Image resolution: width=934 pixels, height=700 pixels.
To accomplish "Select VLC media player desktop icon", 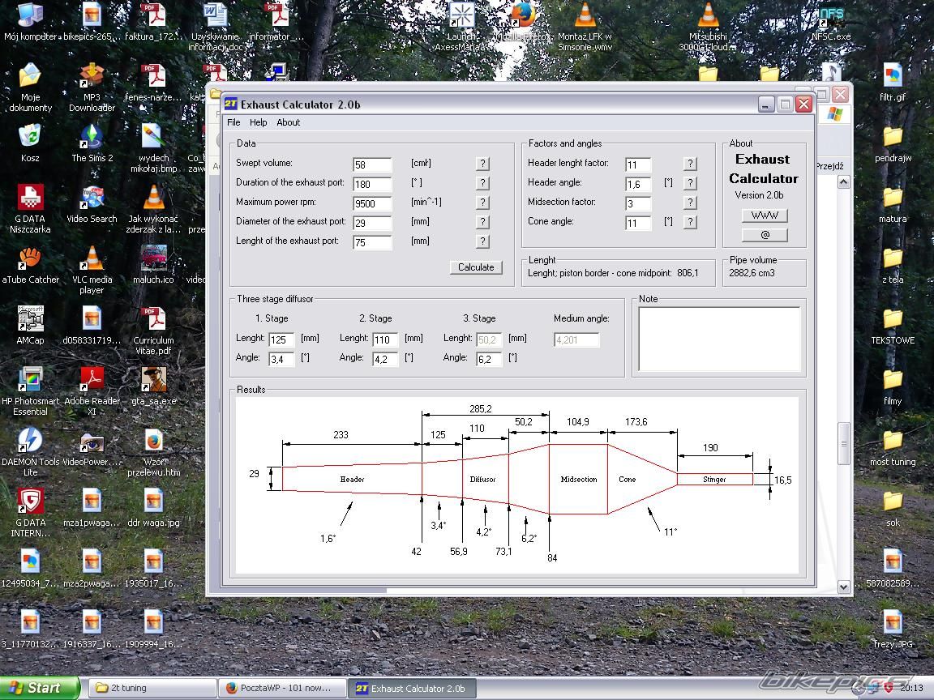I will coord(92,270).
